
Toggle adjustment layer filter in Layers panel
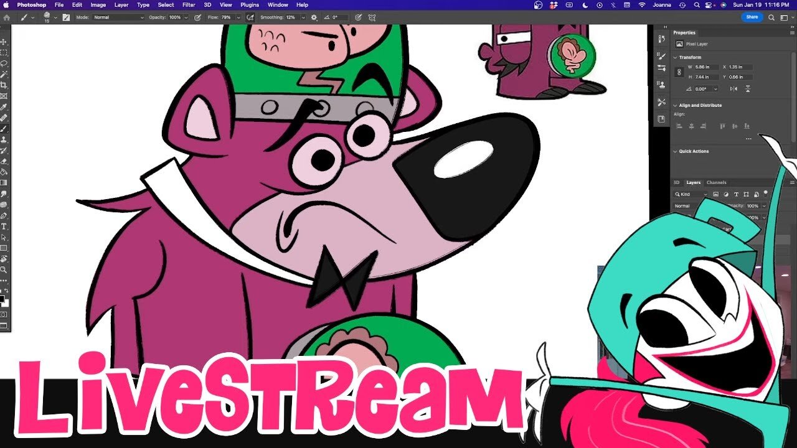point(726,194)
